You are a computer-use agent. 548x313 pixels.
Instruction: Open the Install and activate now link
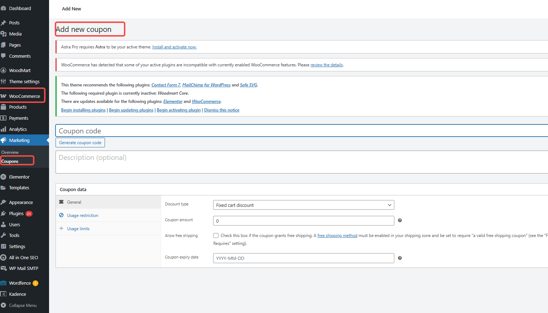click(174, 47)
